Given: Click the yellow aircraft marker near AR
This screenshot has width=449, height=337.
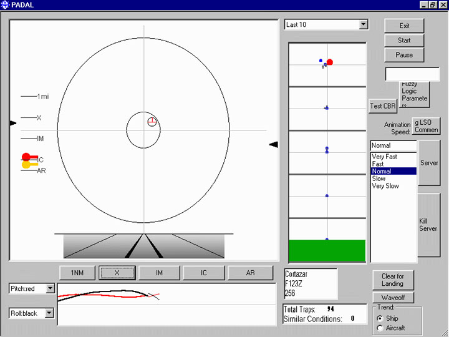Looking at the screenshot, I should coord(26,165).
